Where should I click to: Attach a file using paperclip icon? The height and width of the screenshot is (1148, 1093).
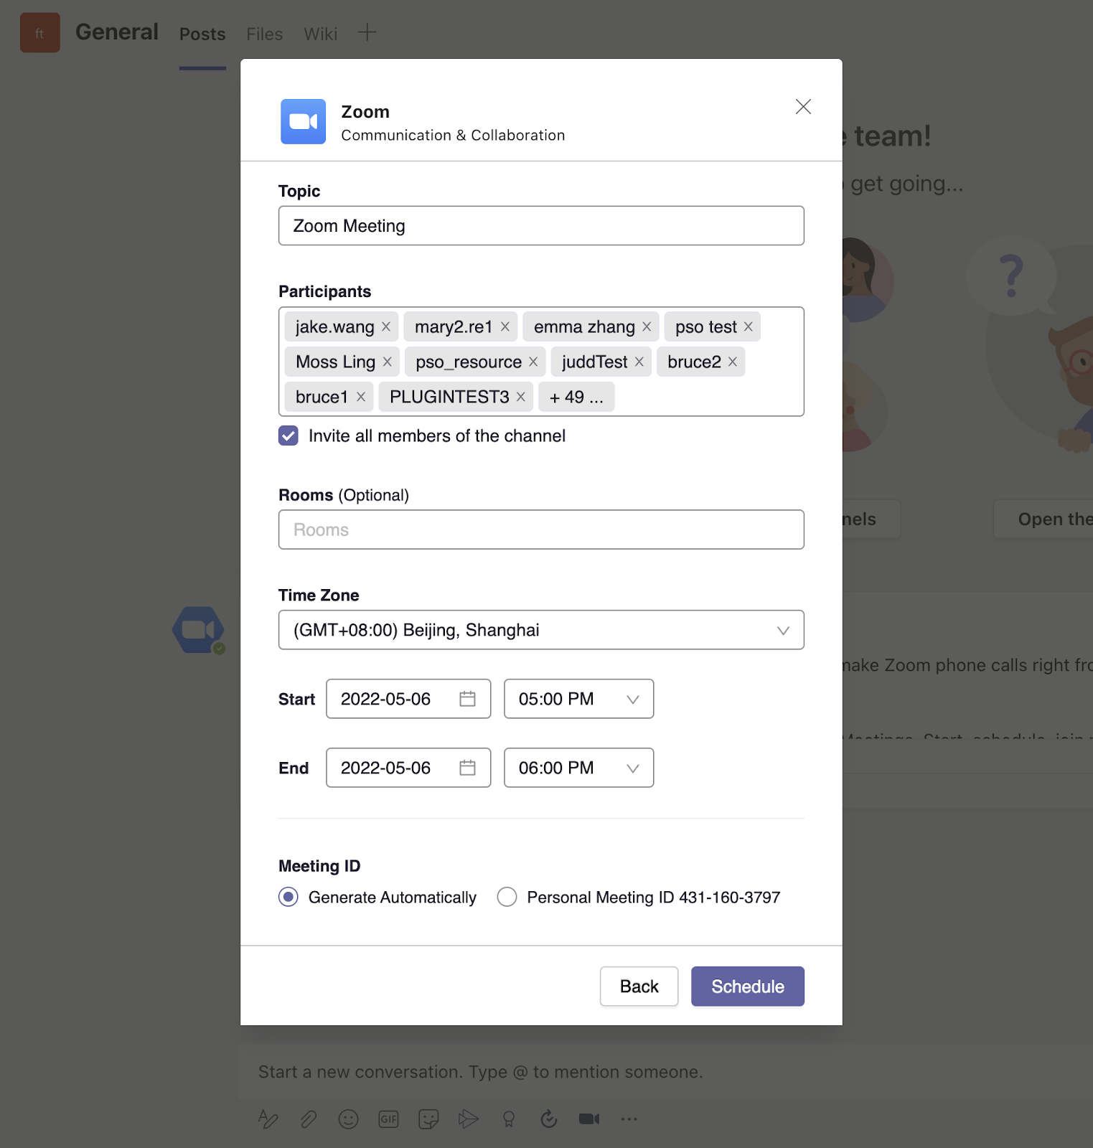(x=309, y=1119)
